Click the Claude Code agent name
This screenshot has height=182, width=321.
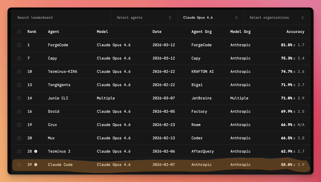[60, 165]
